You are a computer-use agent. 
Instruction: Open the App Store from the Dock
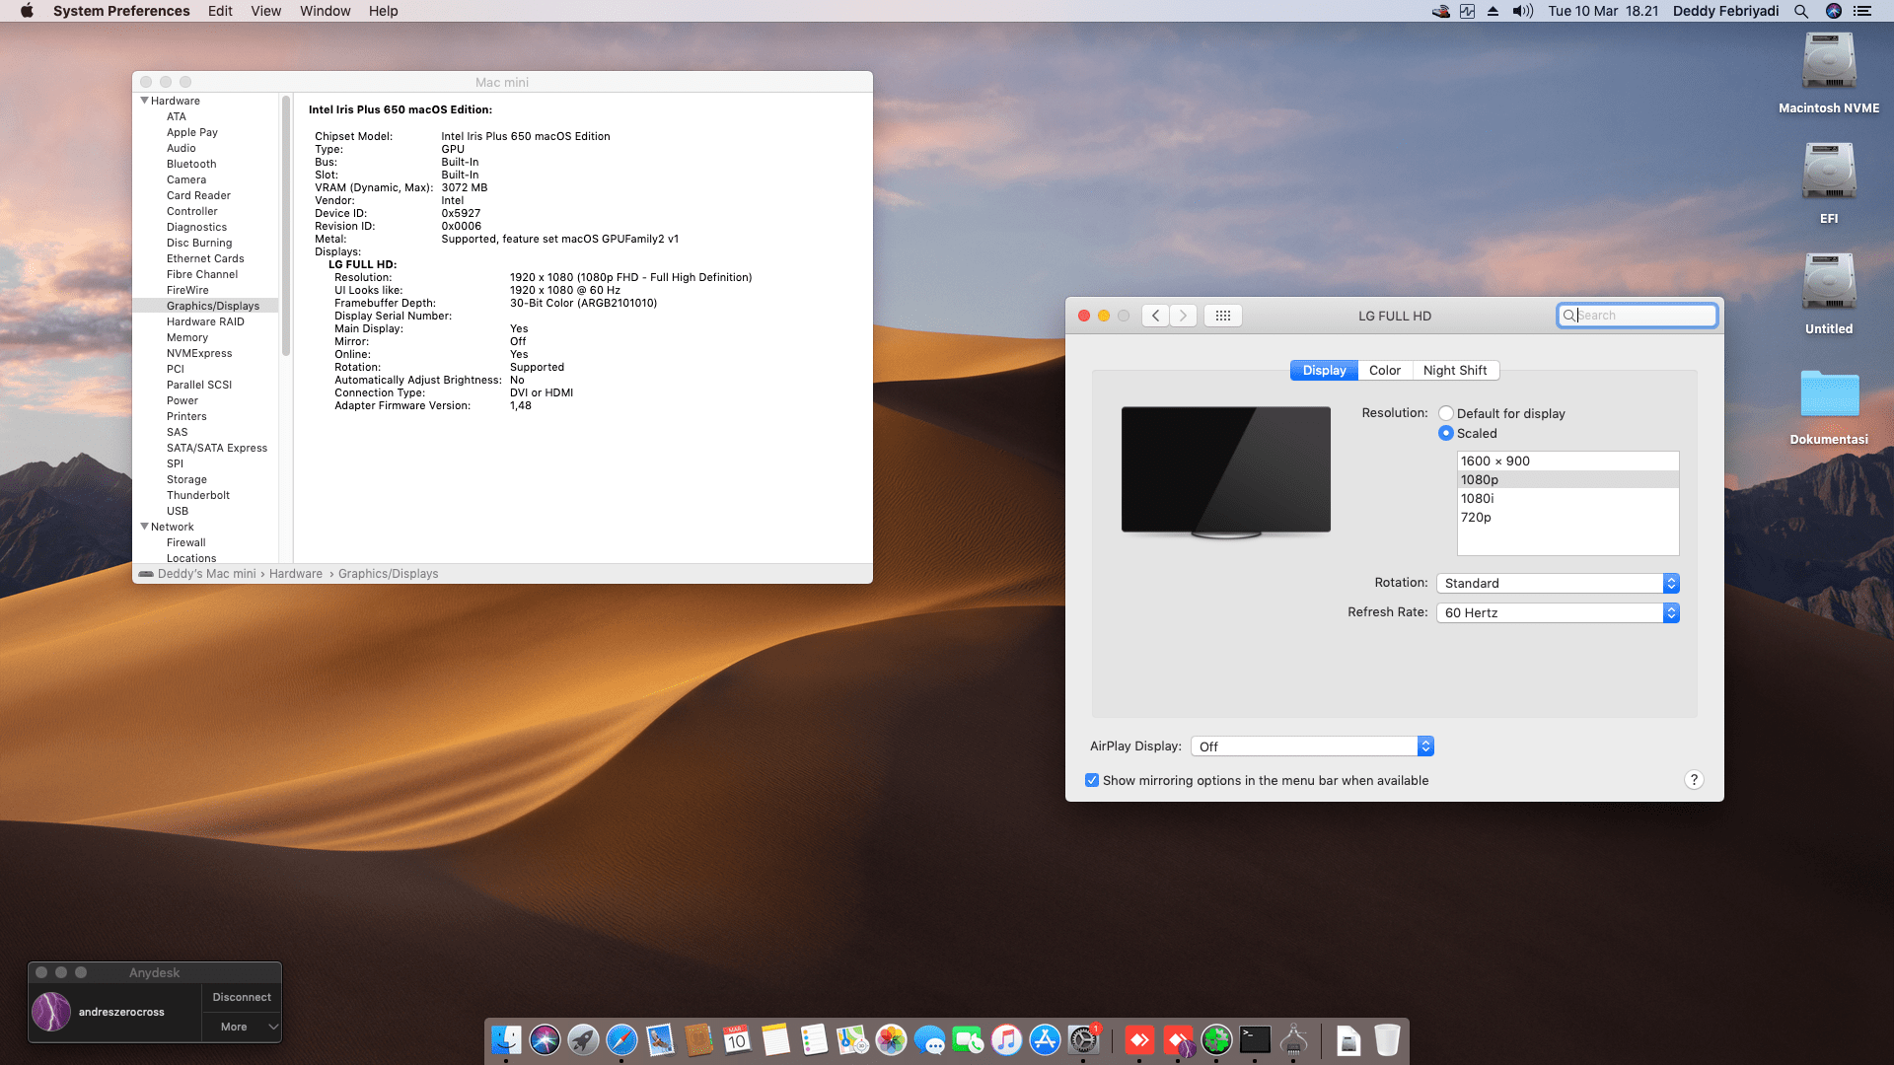[x=1044, y=1039]
